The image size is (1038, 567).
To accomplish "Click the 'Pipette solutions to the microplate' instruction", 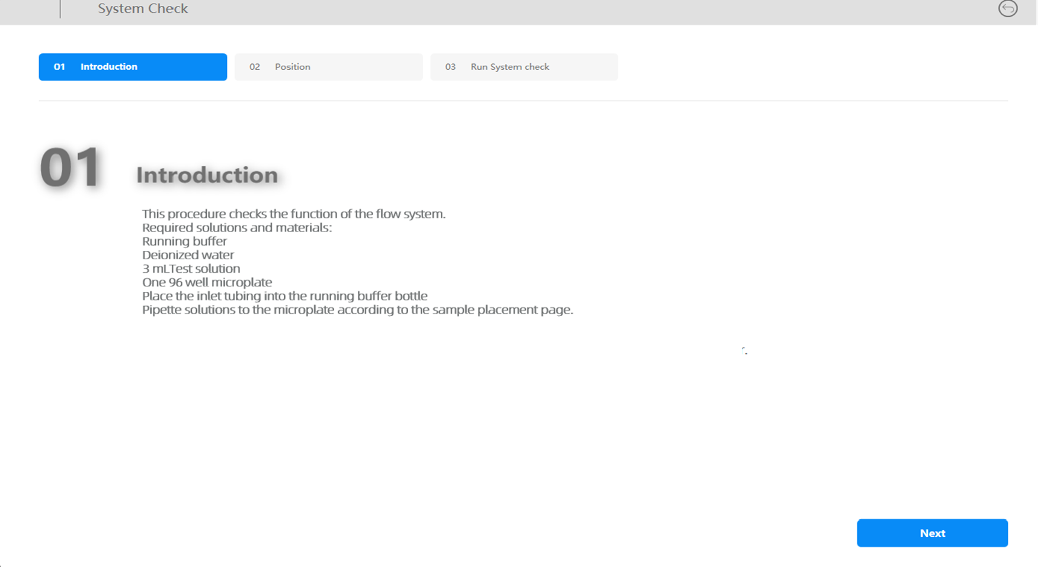I will coord(357,310).
